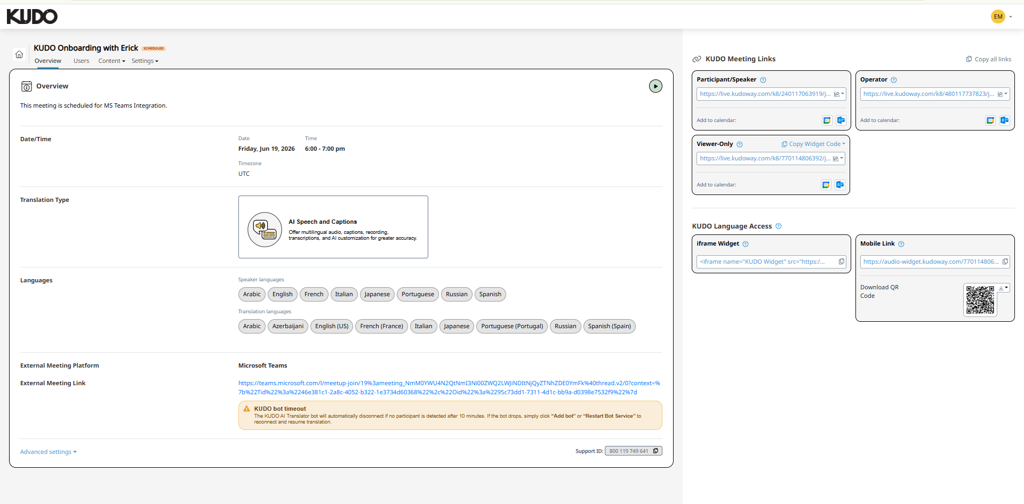The image size is (1024, 504).
Task: Select the AI Speech and Captions card
Action: [333, 227]
